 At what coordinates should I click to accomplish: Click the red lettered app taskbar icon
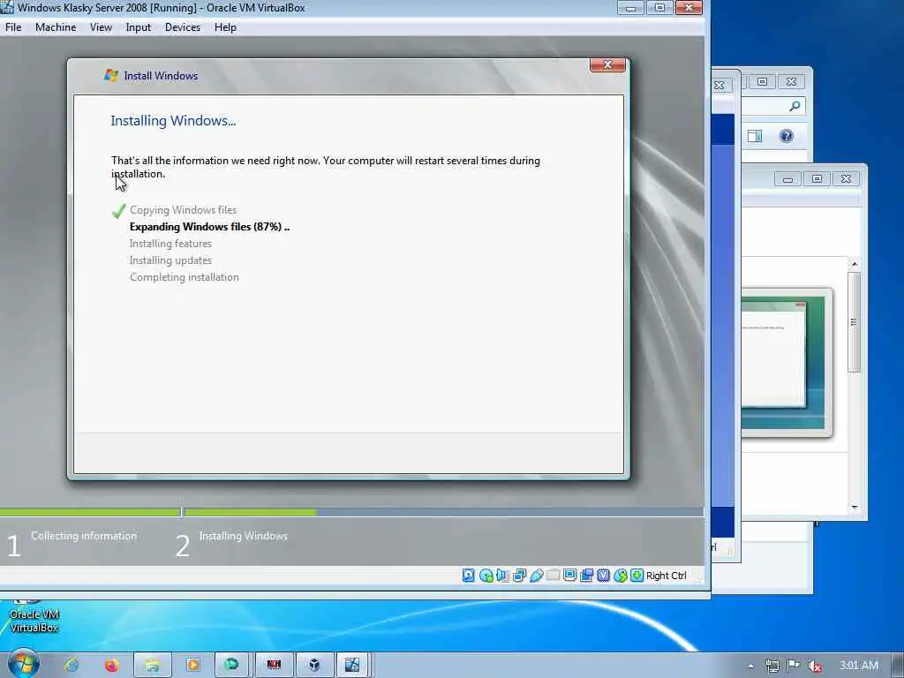tap(274, 666)
